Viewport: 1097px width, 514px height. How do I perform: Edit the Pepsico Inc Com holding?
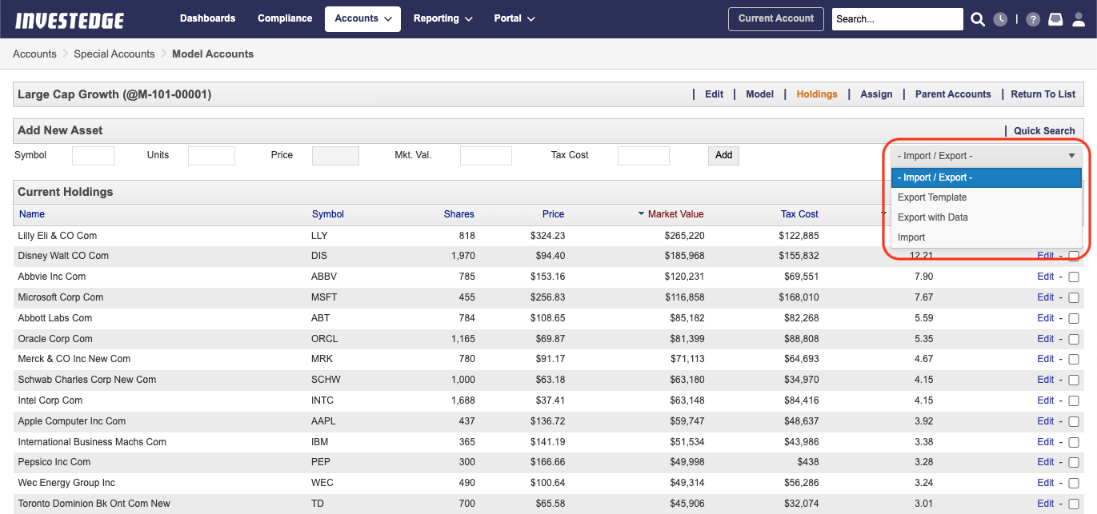[1045, 462]
